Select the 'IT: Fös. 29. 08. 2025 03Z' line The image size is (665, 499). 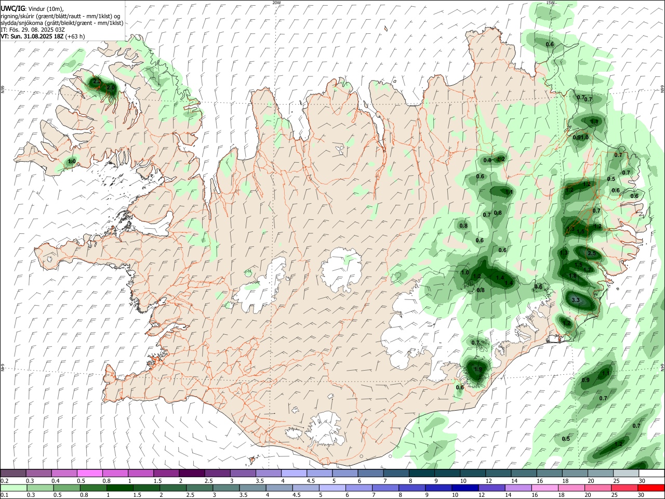[33, 30]
